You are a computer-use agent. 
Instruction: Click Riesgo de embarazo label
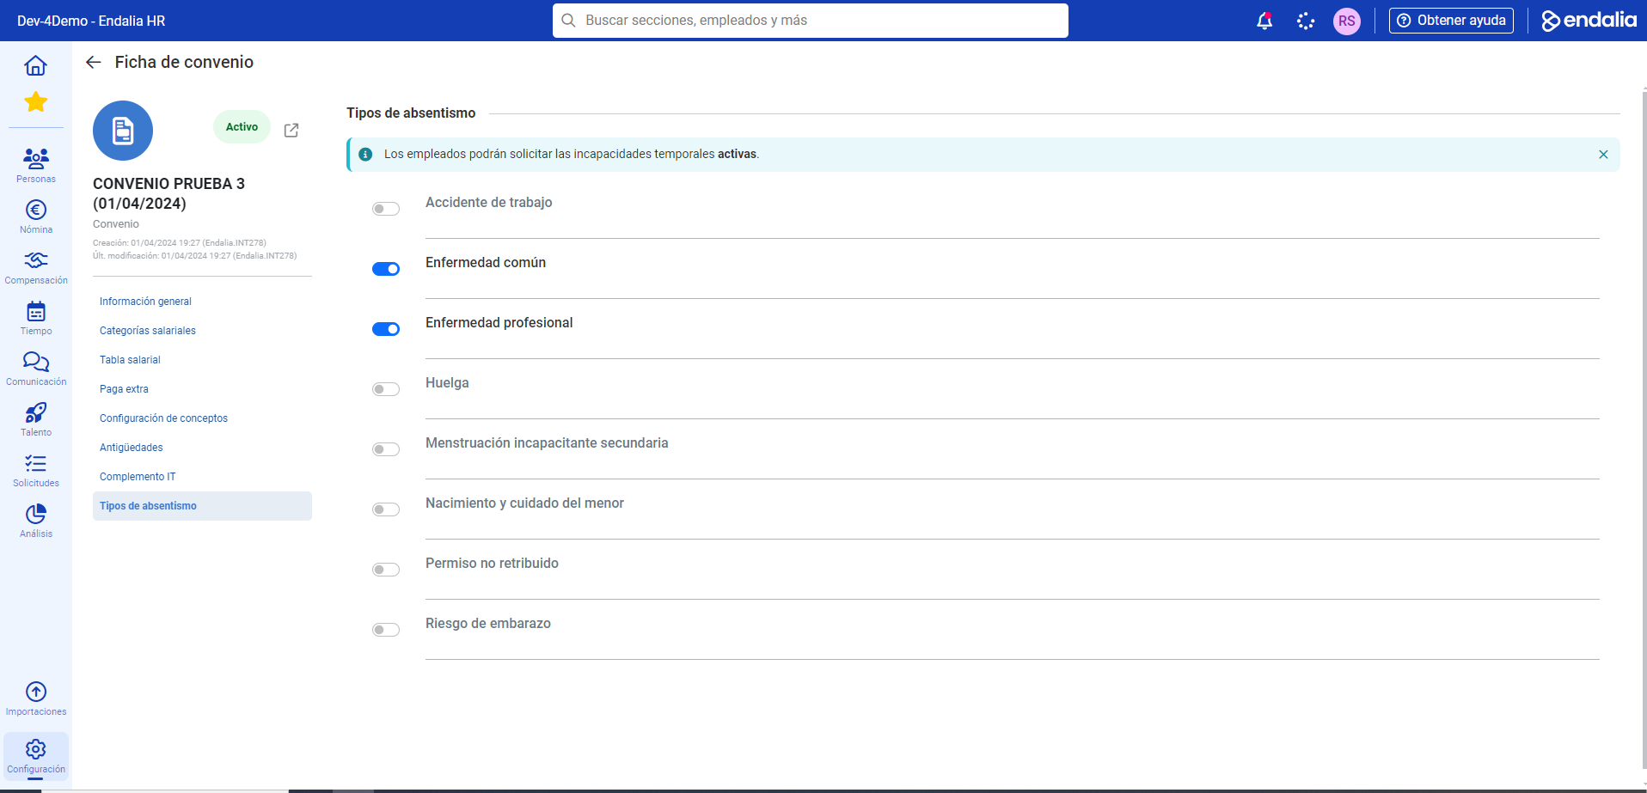coord(488,624)
